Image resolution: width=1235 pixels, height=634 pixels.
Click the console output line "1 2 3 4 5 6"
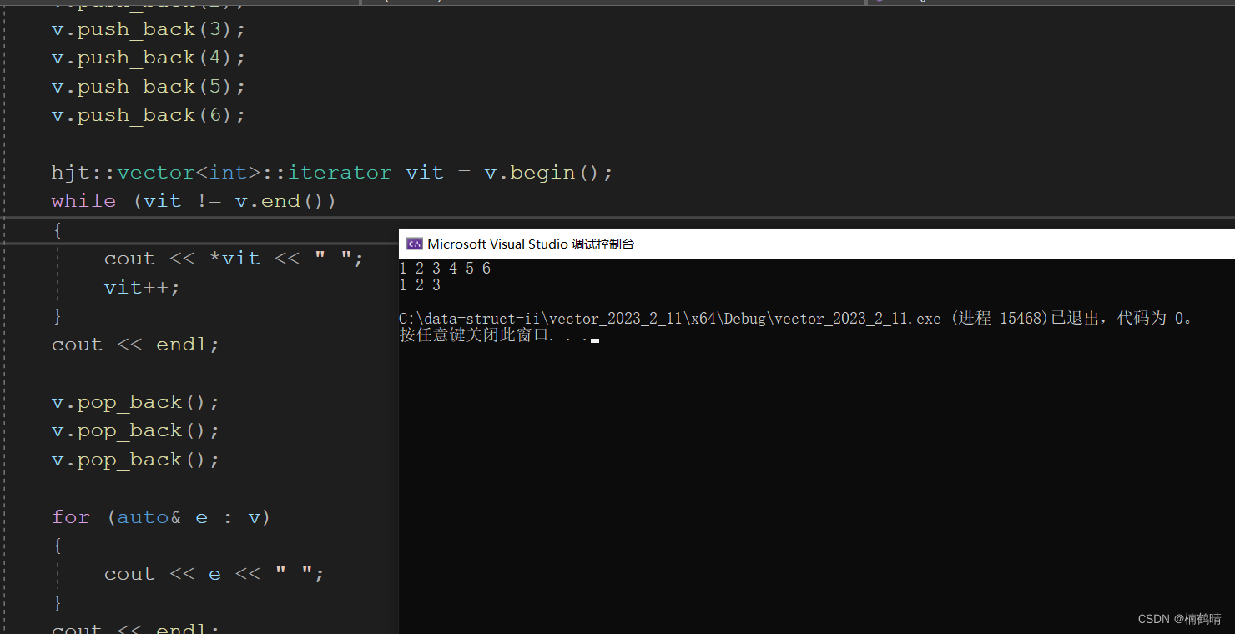tap(445, 269)
